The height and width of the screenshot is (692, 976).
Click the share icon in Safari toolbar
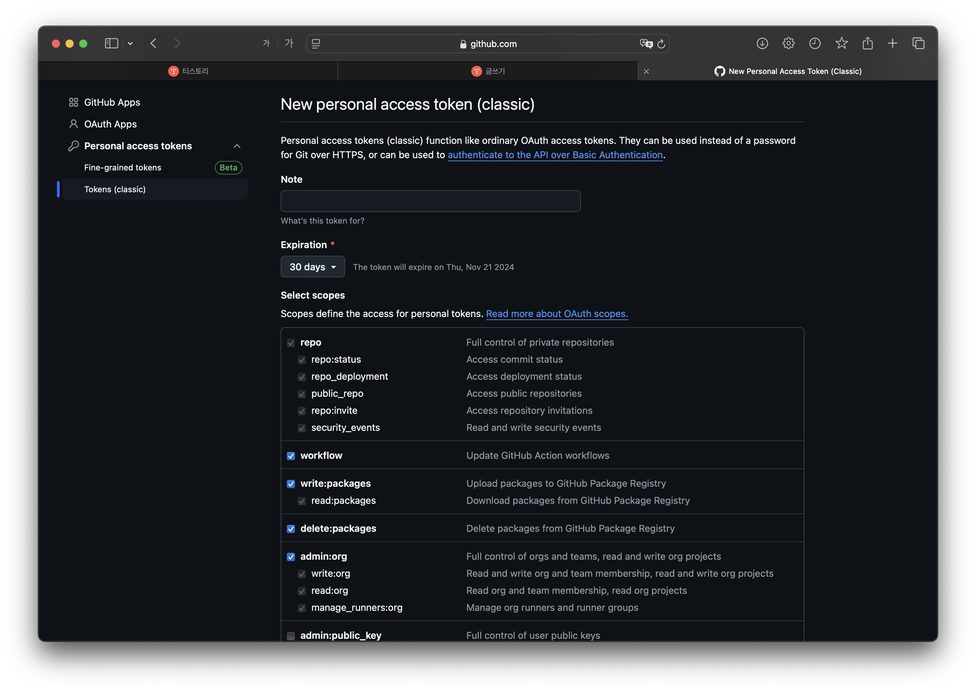(867, 44)
